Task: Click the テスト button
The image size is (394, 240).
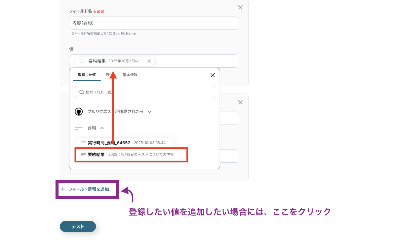Action: [78, 226]
